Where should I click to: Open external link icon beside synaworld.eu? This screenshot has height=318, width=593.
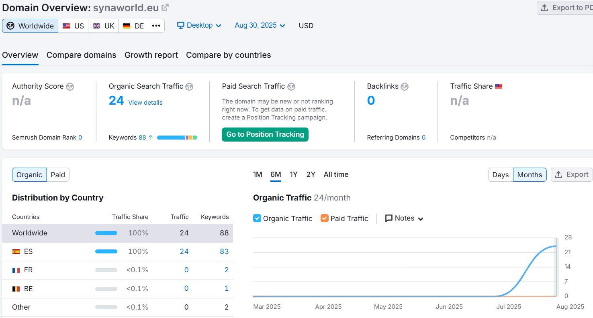tap(165, 8)
